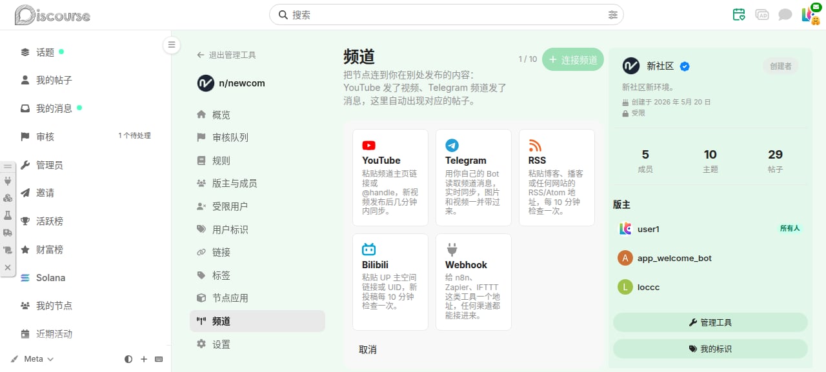
Task: Toggle dark mode half-circle icon
Action: (128, 359)
